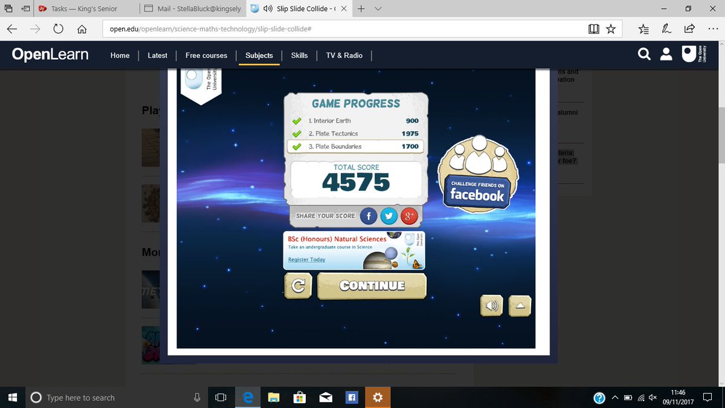Image resolution: width=725 pixels, height=408 pixels.
Task: Open BSc (Honours) Natural Sciences banner
Action: coord(354,250)
